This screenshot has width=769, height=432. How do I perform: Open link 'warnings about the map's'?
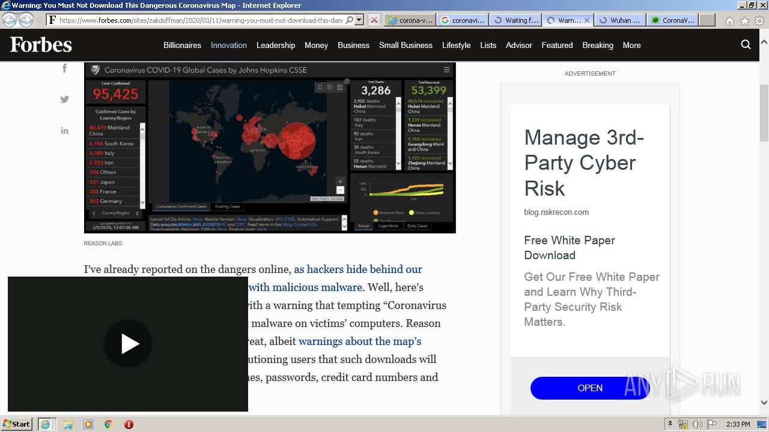360,341
